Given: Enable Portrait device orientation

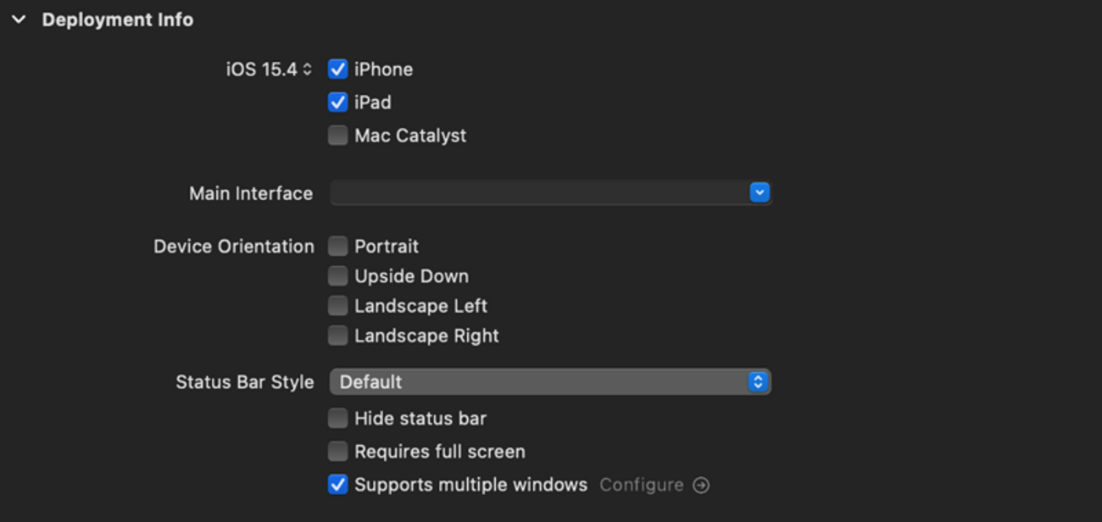Looking at the screenshot, I should [338, 247].
